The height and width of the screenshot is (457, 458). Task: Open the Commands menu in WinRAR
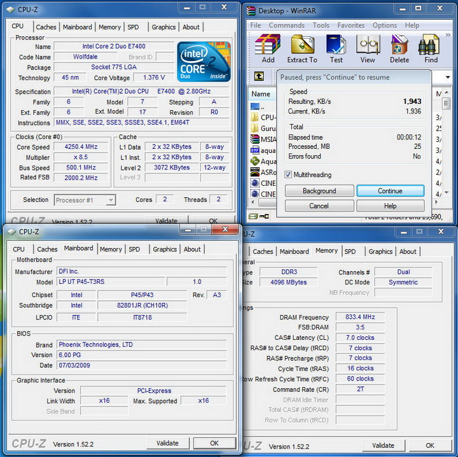point(286,25)
